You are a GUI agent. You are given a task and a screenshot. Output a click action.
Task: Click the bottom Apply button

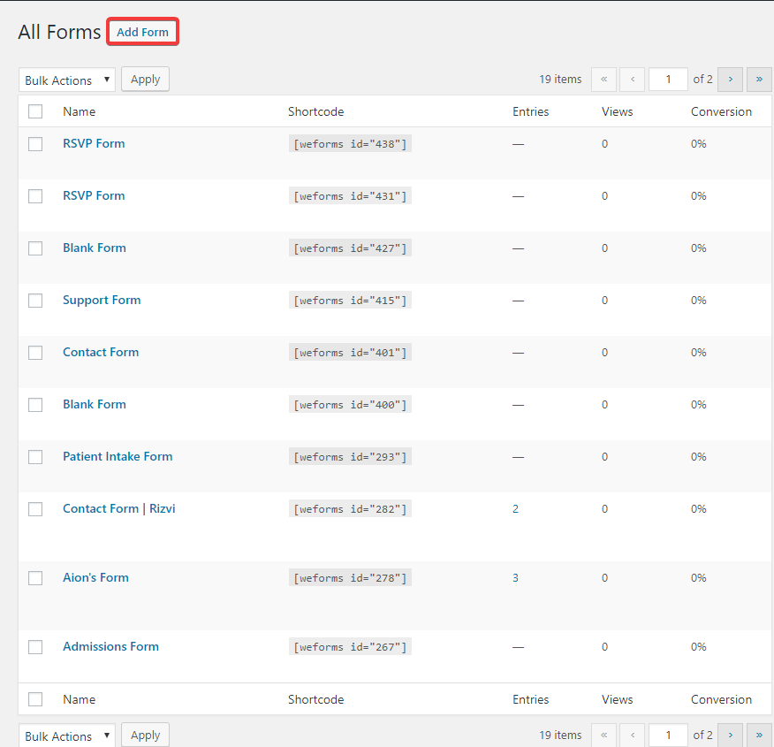[x=145, y=736]
